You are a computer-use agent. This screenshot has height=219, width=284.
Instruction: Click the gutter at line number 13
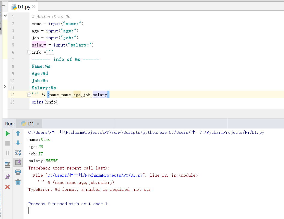[x=12, y=102]
